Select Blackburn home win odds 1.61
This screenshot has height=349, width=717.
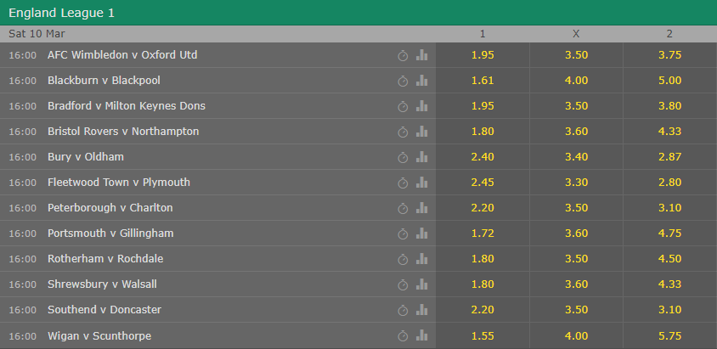[483, 81]
